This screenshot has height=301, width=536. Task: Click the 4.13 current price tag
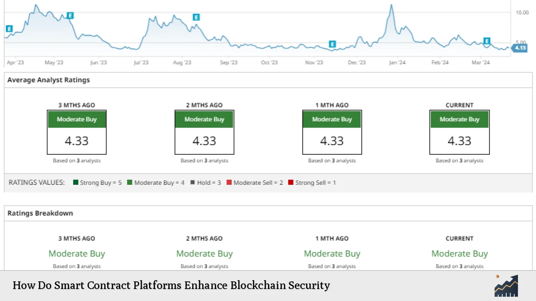pos(520,48)
